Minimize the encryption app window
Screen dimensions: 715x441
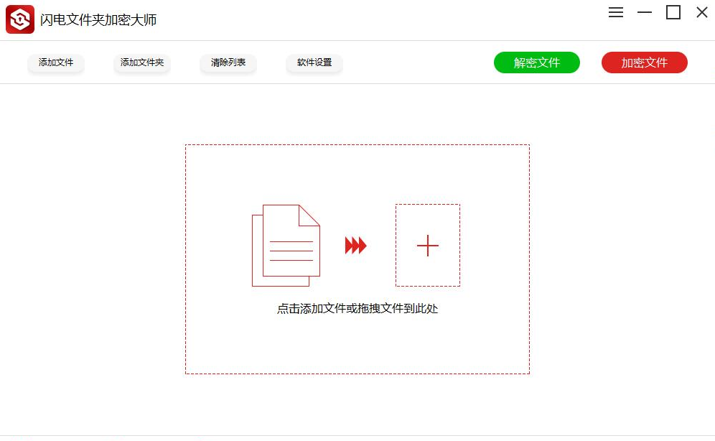point(645,12)
